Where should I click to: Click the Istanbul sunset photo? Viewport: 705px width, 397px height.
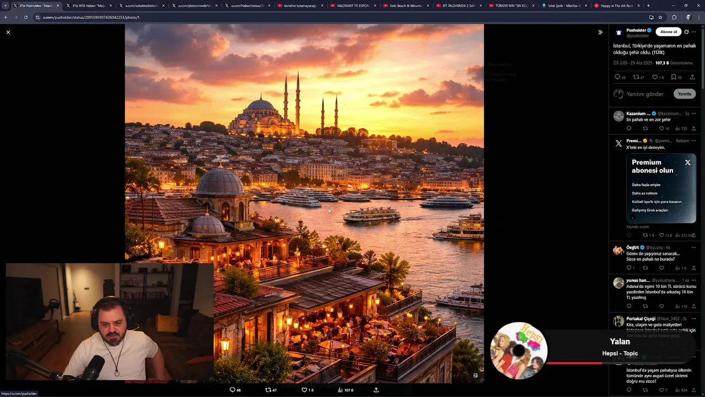tap(304, 203)
